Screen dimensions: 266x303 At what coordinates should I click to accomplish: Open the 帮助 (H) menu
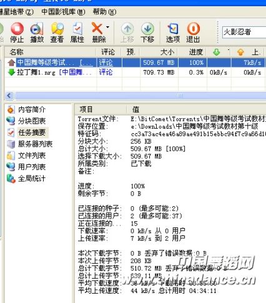tap(104, 12)
